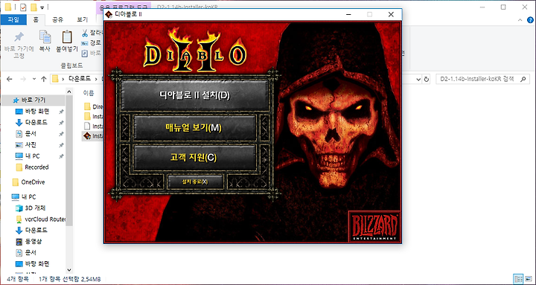This screenshot has height=285, width=536.
Task: Open 문서 under 내 PC tree
Action: coord(31,252)
